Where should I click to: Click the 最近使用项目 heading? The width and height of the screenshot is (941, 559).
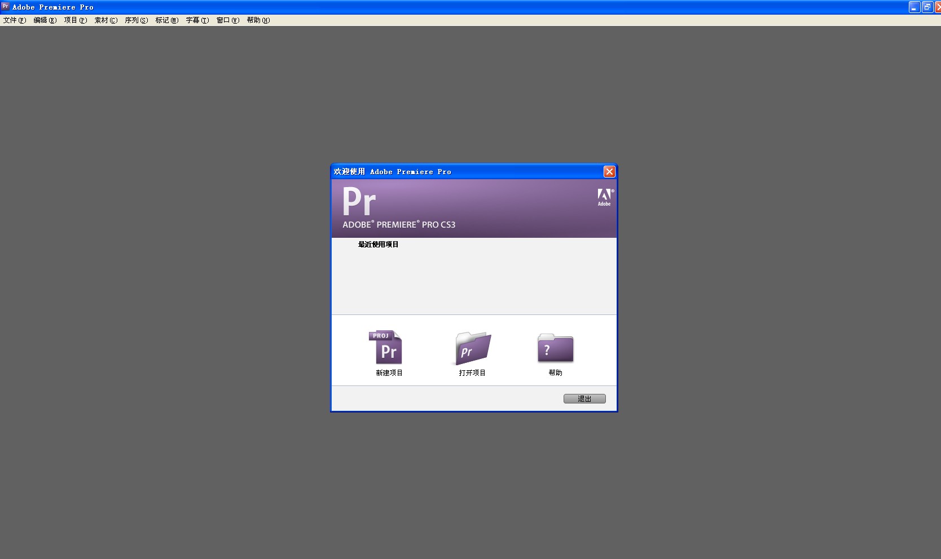[x=379, y=245]
